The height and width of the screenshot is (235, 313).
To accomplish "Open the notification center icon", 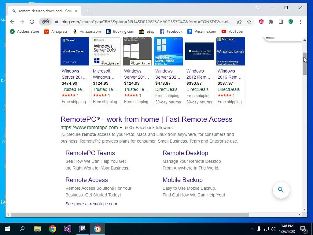I will tap(304, 229).
